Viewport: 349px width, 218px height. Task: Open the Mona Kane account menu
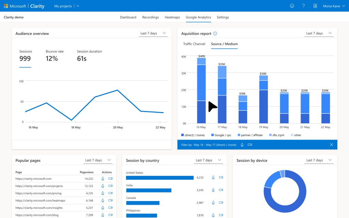tap(334, 6)
